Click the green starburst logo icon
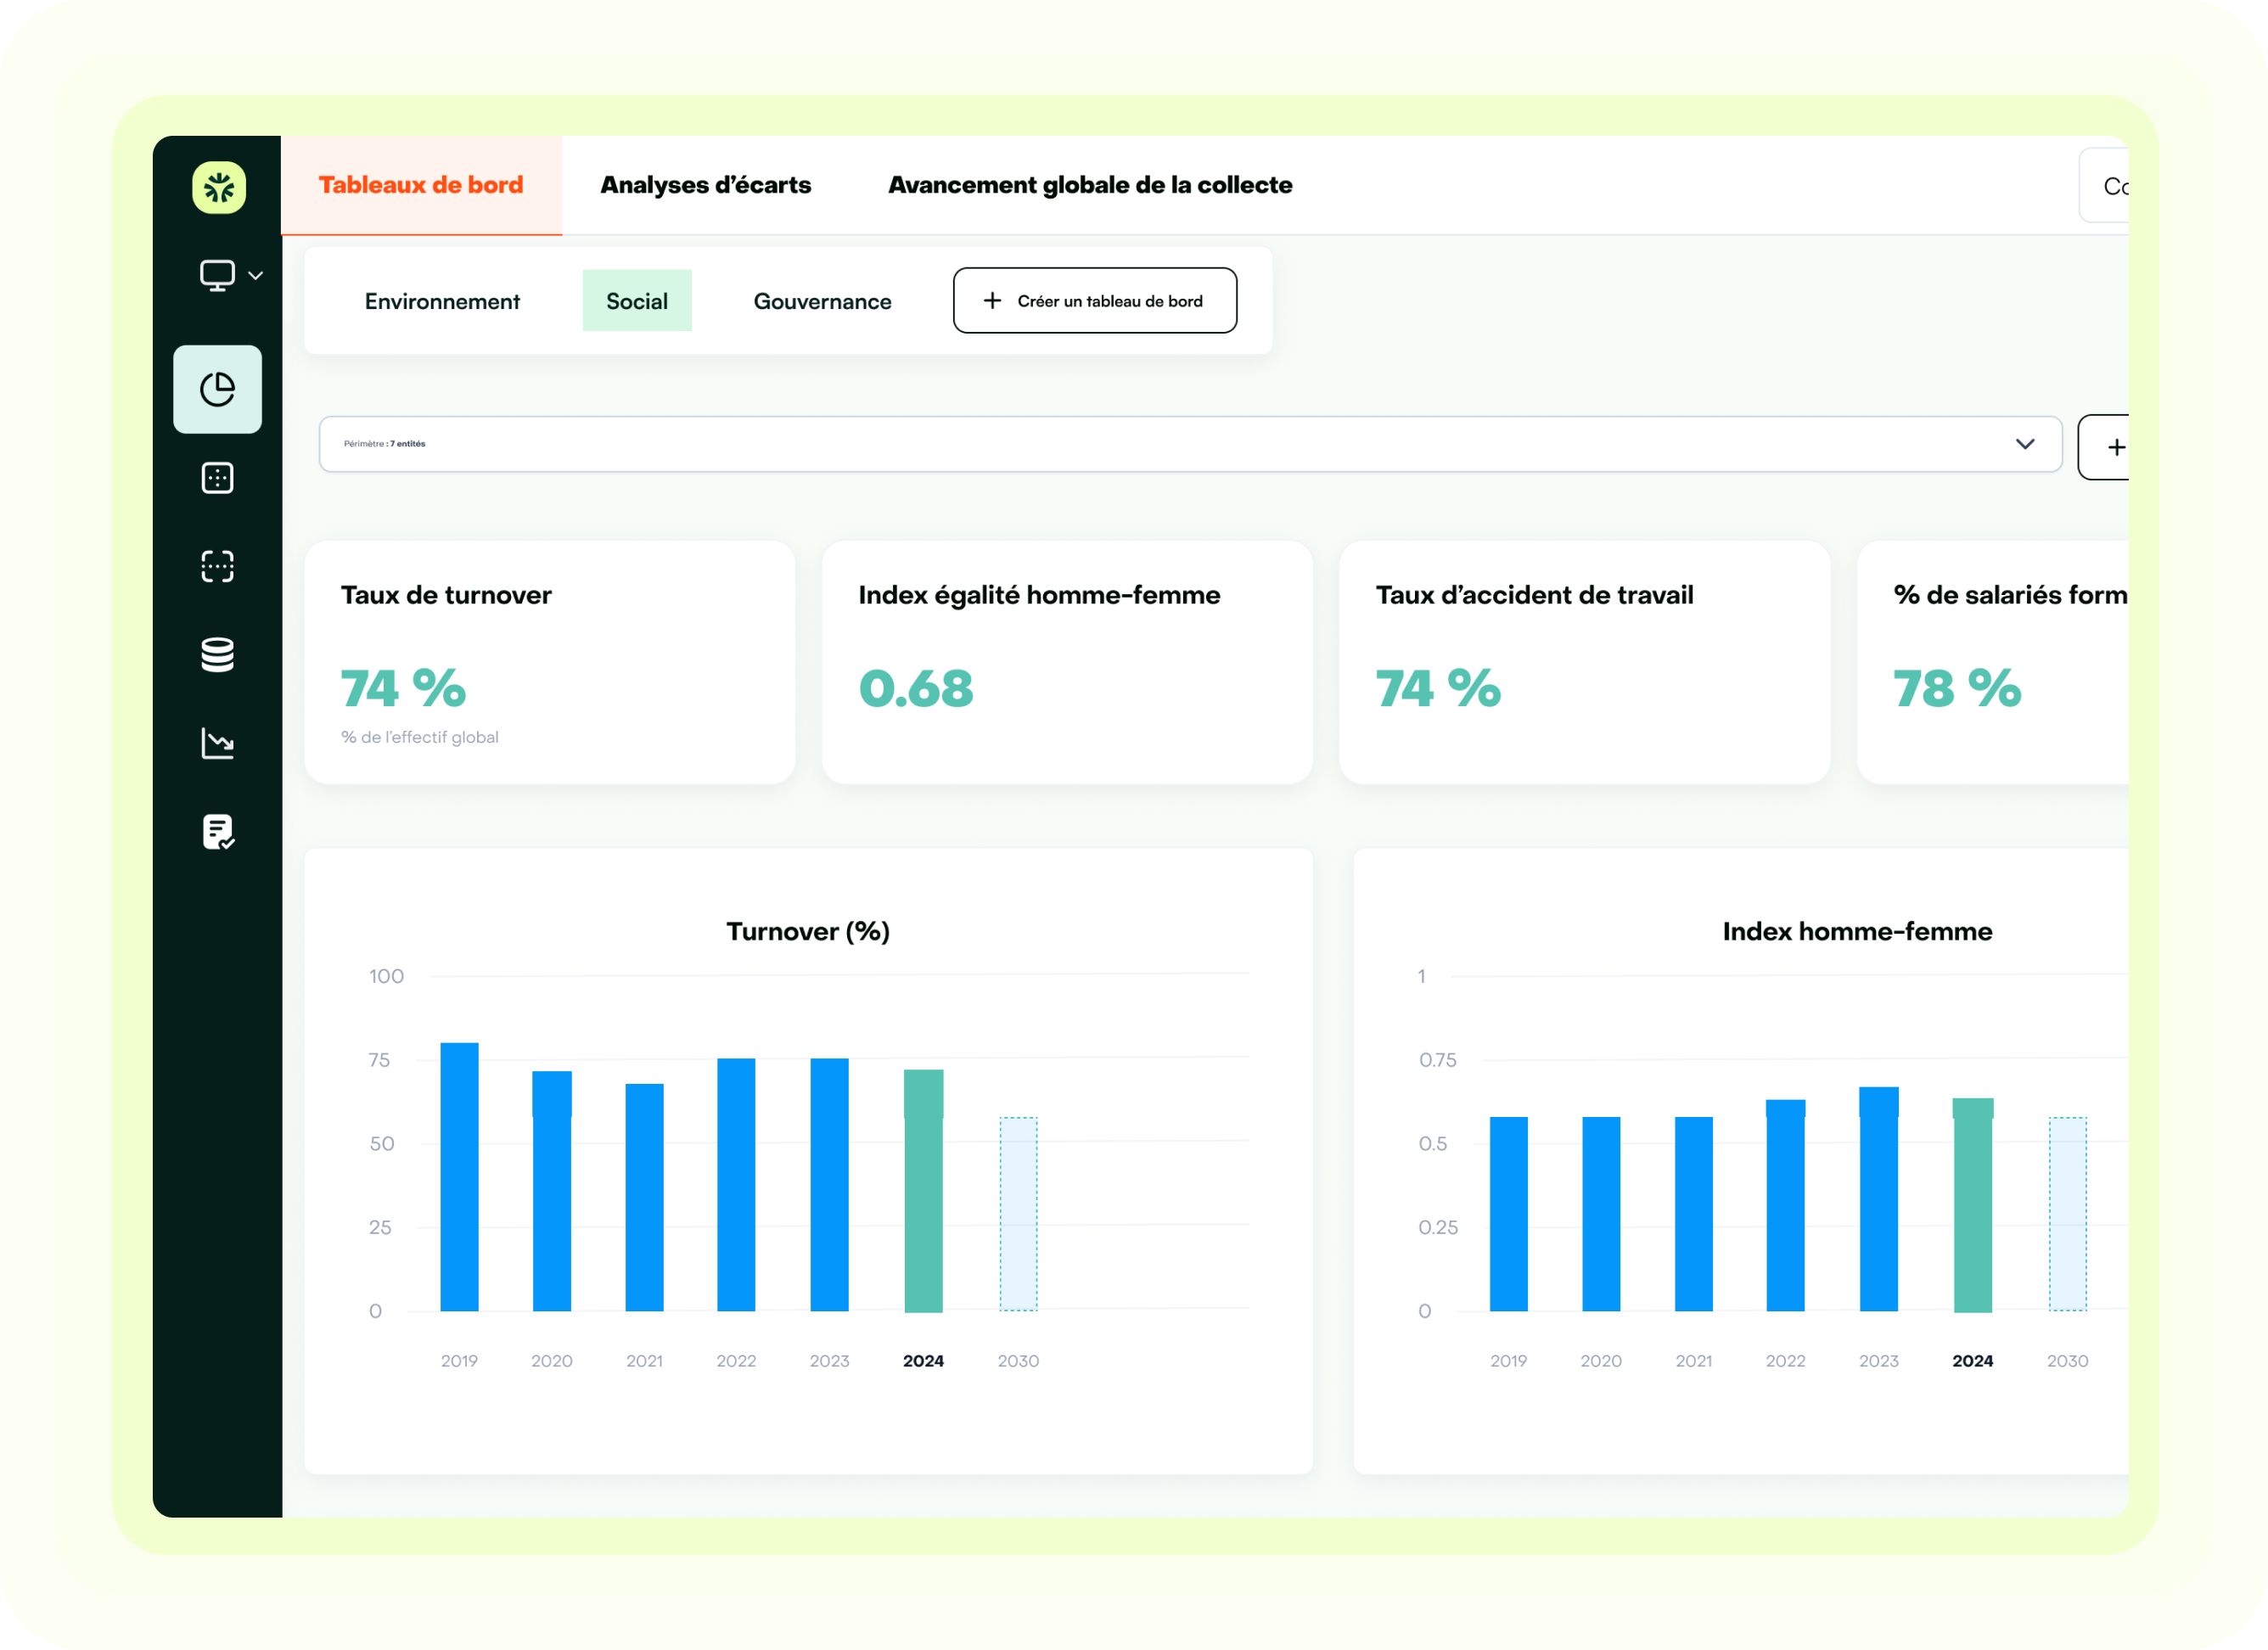 [x=219, y=187]
